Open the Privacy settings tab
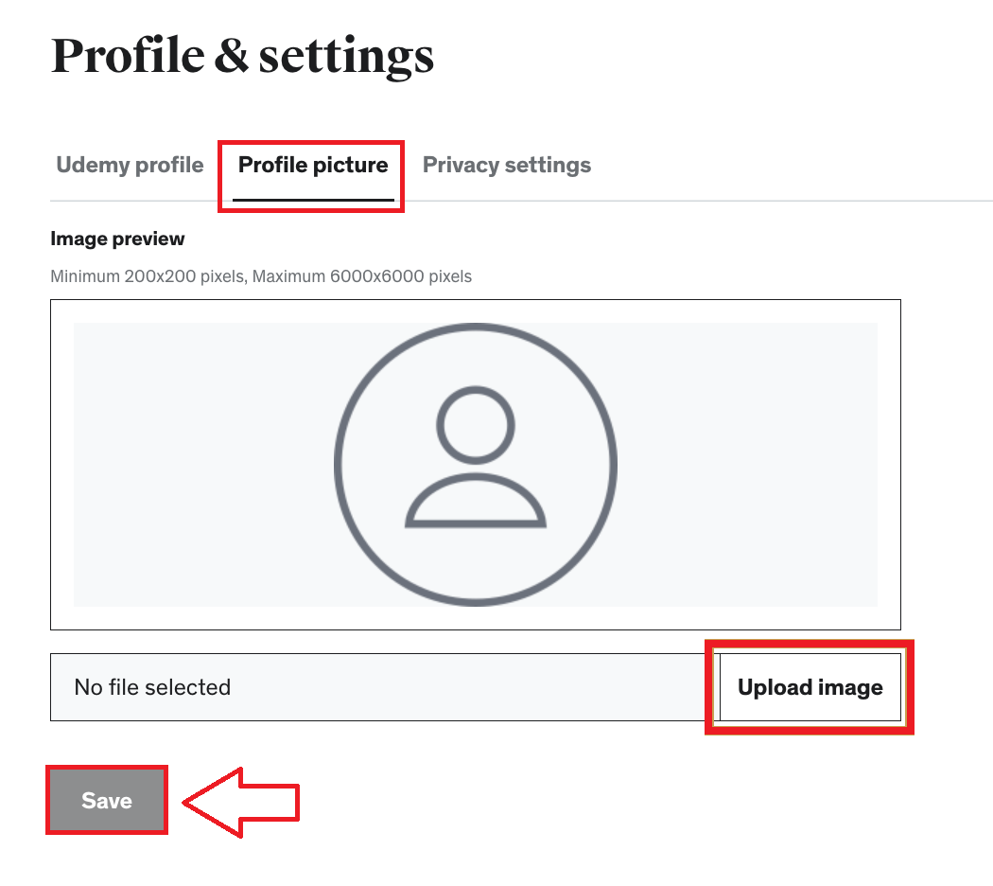 [x=506, y=164]
